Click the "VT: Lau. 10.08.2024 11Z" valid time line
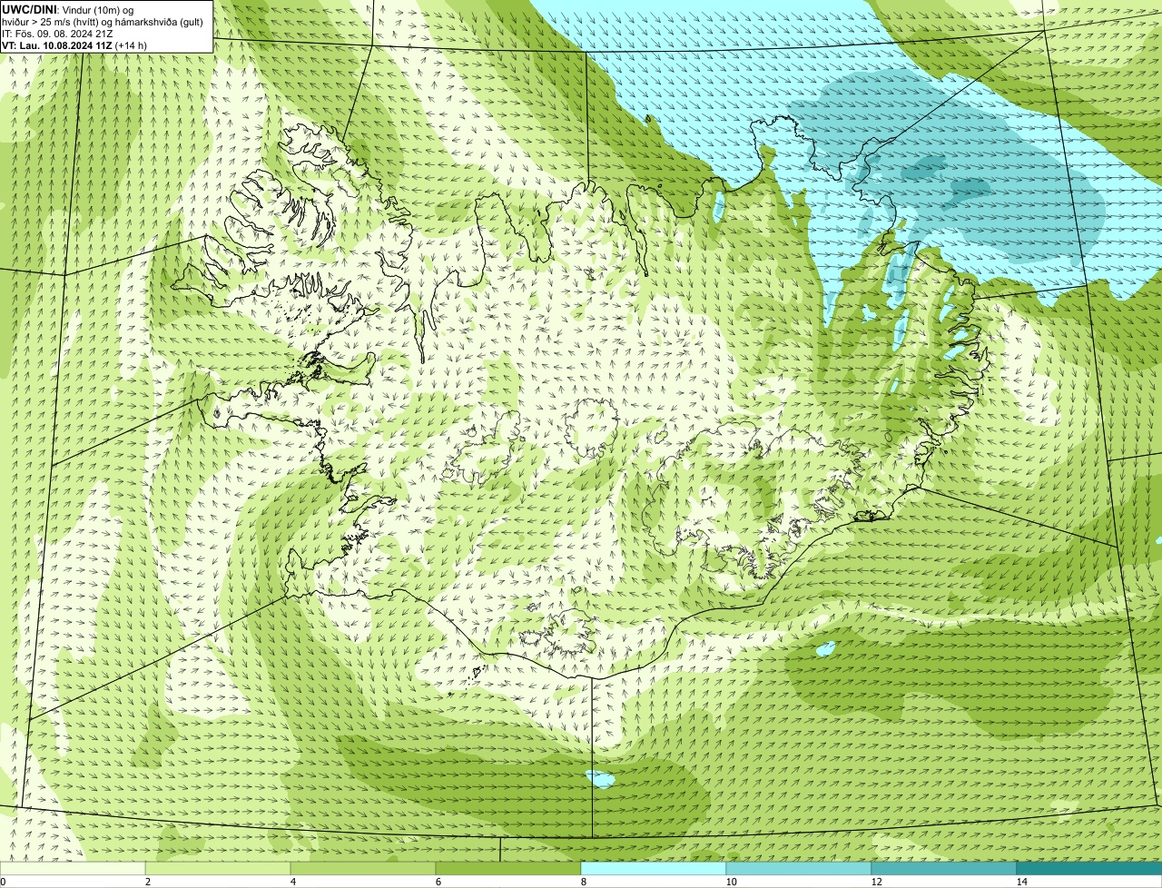This screenshot has width=1162, height=888. [x=74, y=45]
